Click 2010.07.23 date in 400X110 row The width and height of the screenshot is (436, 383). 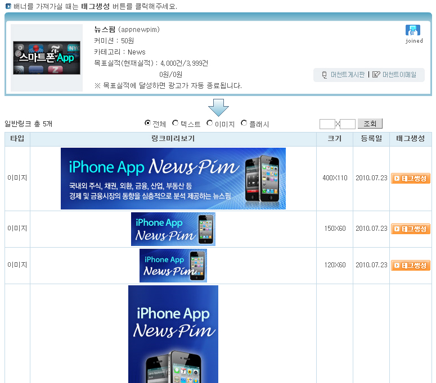tap(371, 178)
